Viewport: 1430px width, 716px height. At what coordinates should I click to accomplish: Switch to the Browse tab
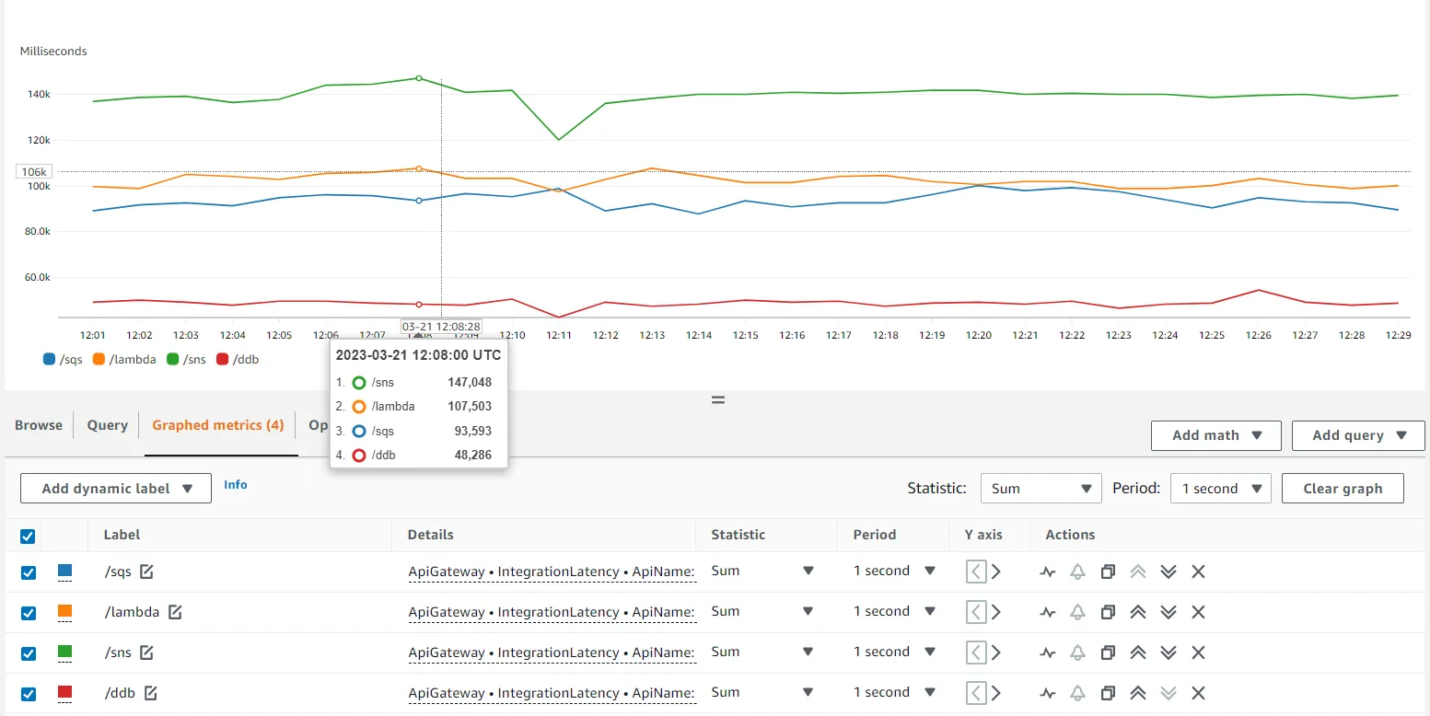click(x=39, y=425)
